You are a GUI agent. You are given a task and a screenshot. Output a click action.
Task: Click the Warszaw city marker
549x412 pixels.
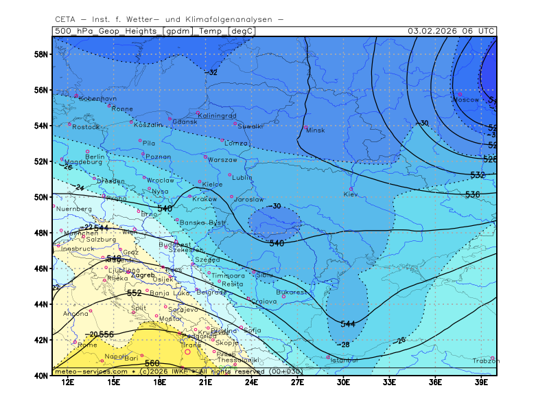coord(205,157)
